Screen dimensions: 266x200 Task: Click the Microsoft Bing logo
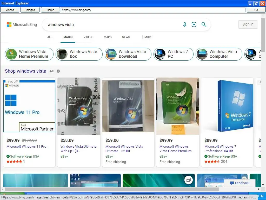(x=22, y=24)
